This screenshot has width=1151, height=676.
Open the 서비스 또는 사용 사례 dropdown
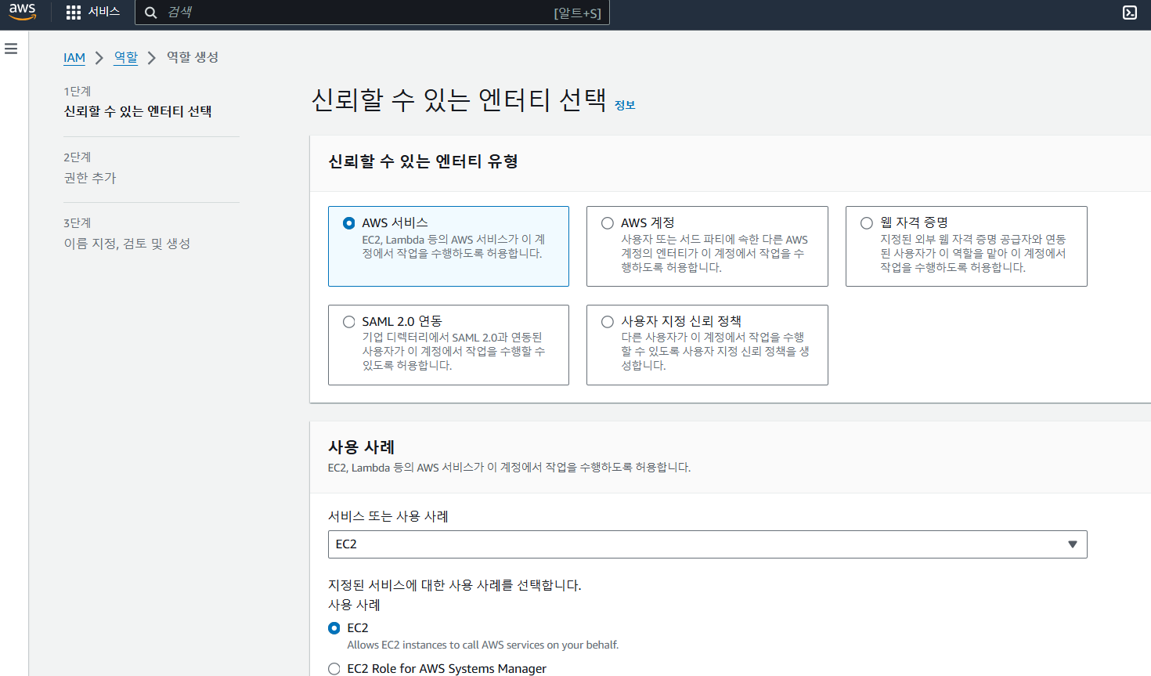click(707, 544)
